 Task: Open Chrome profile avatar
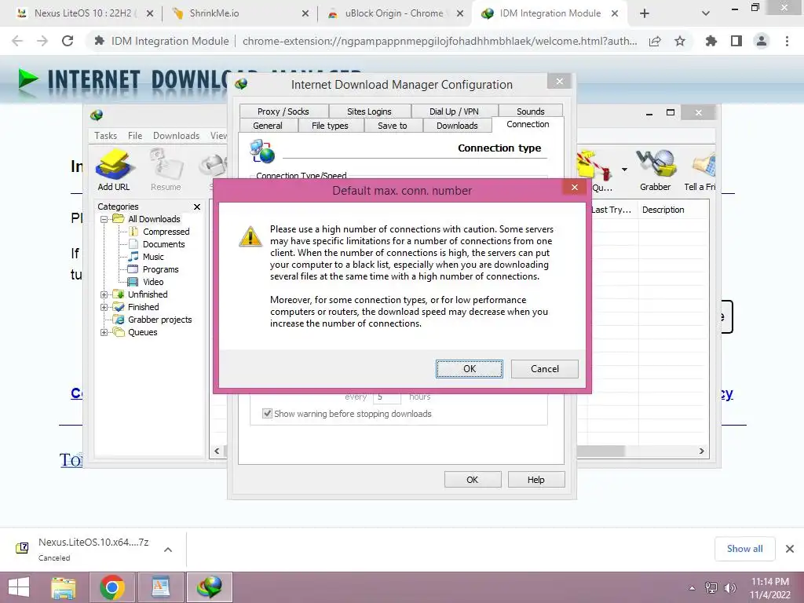[762, 41]
